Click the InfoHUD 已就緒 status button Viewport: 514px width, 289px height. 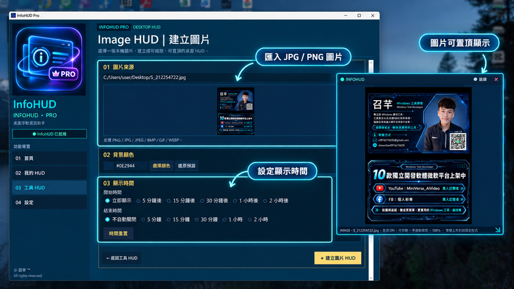pos(49,134)
